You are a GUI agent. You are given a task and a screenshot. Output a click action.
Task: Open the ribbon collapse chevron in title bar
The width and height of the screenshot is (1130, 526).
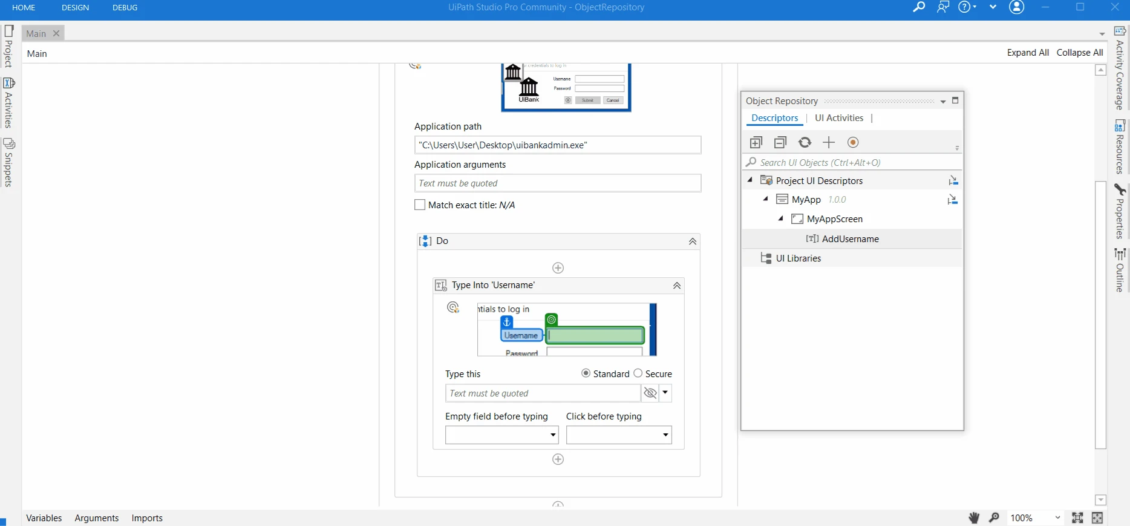pyautogui.click(x=993, y=7)
